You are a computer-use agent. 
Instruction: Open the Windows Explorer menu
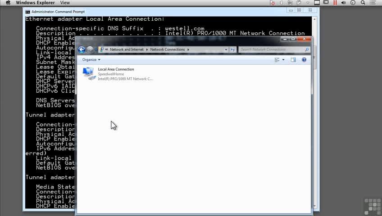point(35,3)
